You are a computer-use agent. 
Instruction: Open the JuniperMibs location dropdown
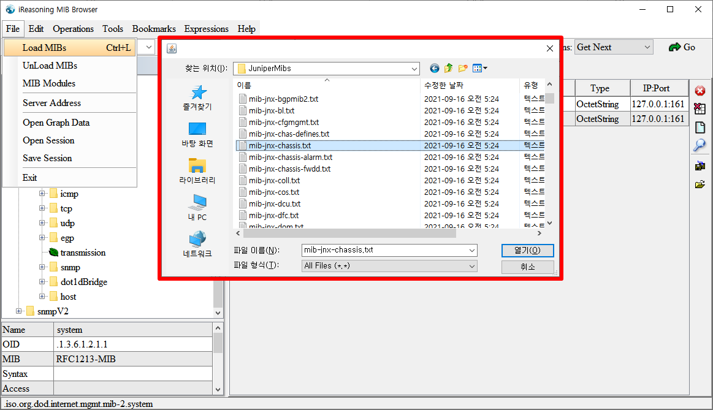click(x=414, y=69)
